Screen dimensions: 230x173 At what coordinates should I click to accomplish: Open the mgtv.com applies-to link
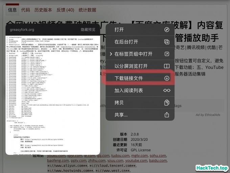coord(139,156)
